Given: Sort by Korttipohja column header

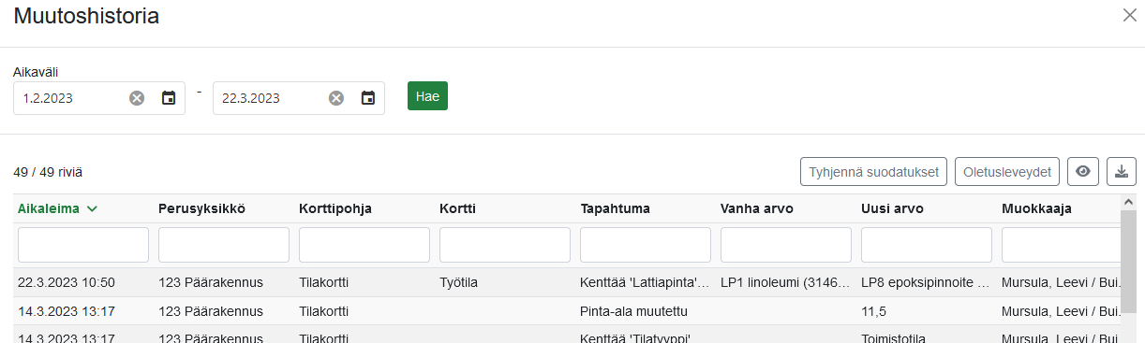Looking at the screenshot, I should (335, 208).
